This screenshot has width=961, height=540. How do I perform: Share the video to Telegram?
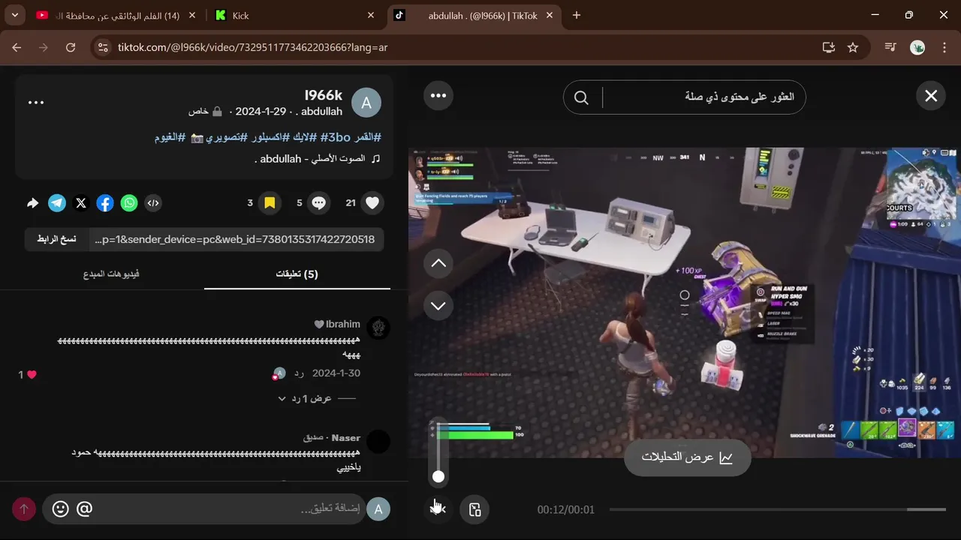point(57,202)
